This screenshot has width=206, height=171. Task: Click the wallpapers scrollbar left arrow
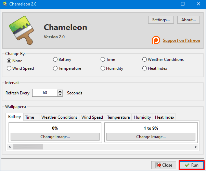point(10,147)
